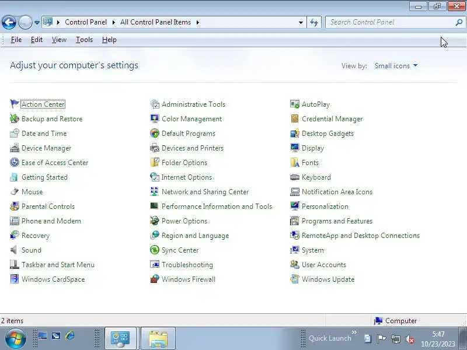
Task: Click the User Accounts icon
Action: coord(295,265)
